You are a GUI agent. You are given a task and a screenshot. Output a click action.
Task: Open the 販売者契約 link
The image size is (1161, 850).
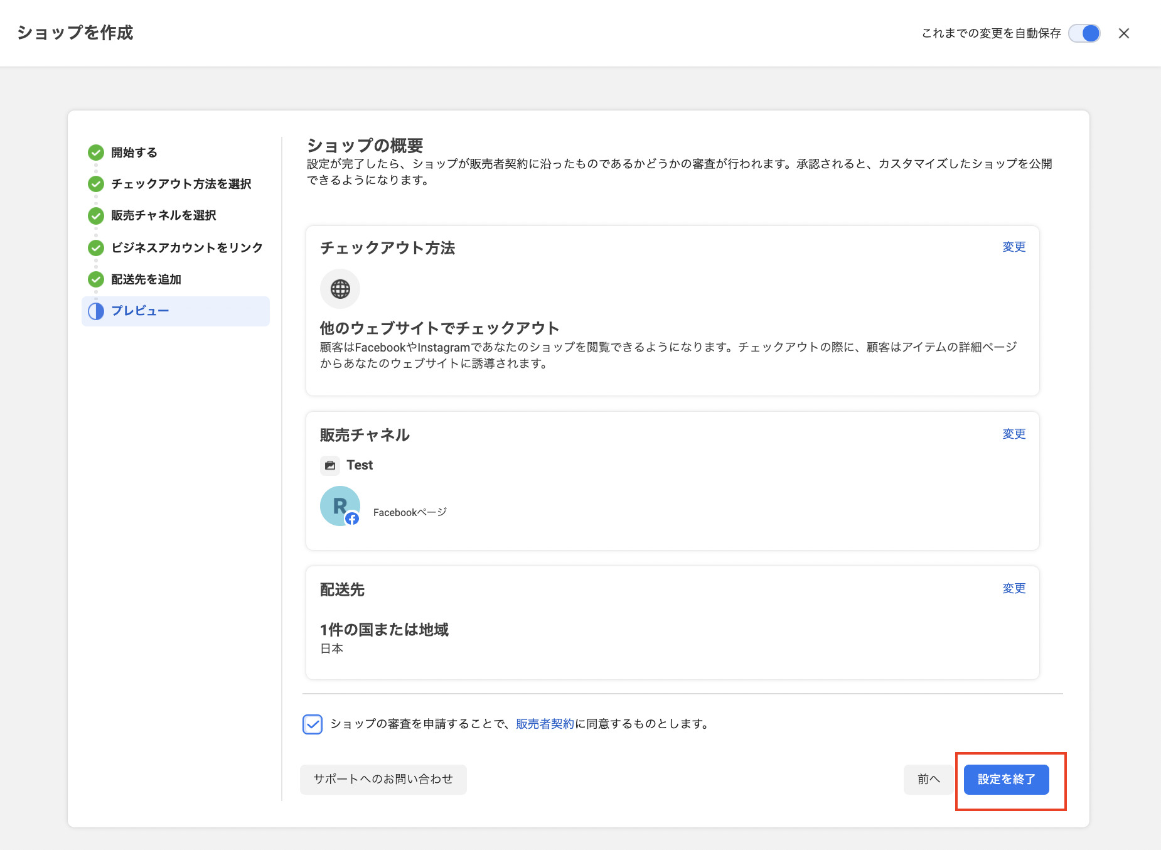click(545, 724)
